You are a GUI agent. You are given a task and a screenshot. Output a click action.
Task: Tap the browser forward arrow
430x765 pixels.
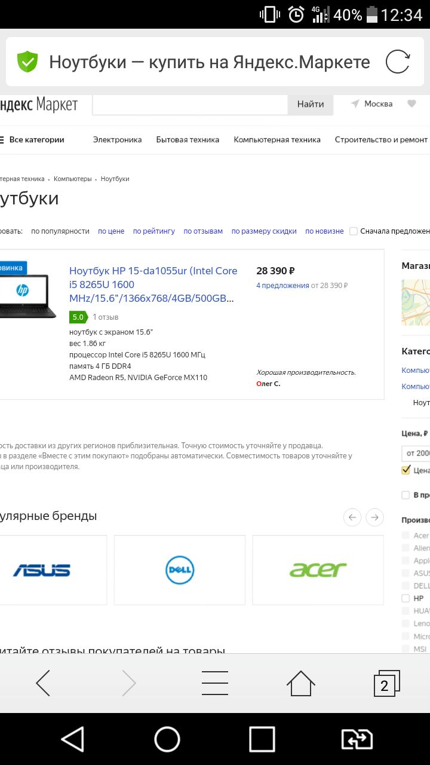(x=129, y=683)
